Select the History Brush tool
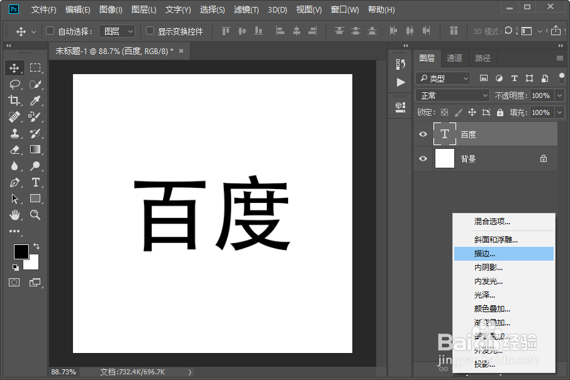570x380 pixels. pyautogui.click(x=35, y=133)
